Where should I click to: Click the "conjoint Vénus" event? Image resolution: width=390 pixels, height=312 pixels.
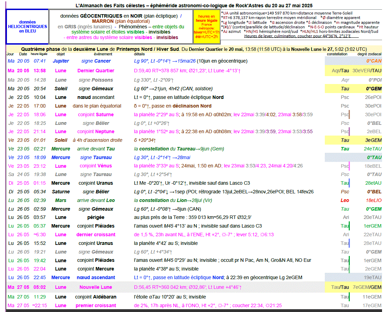point(96,166)
